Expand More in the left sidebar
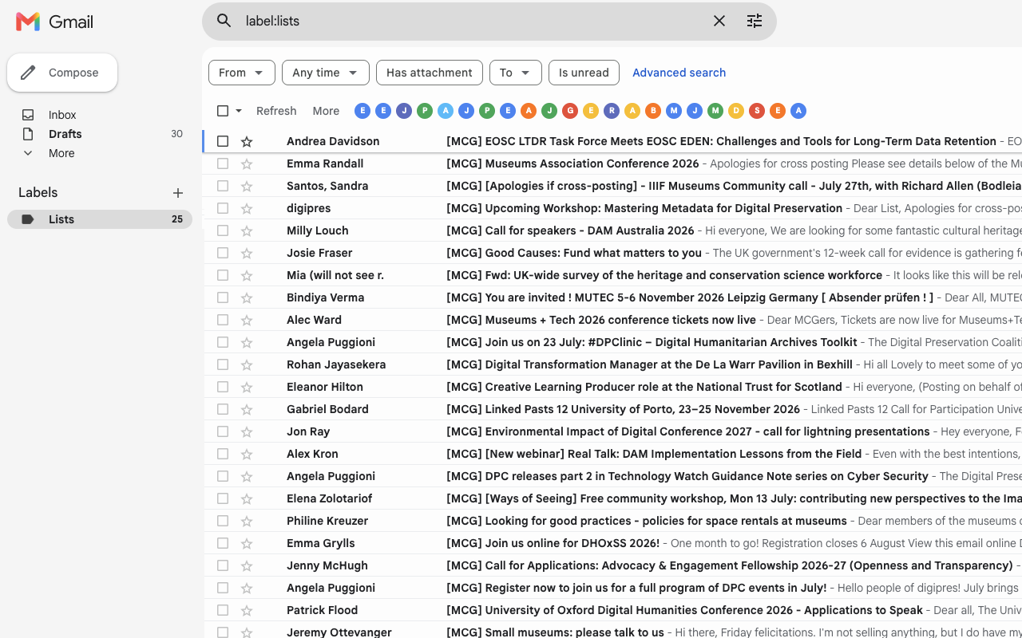1022x638 pixels. pos(61,153)
